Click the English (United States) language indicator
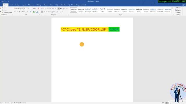The height and width of the screenshot is (104, 186). (x=20, y=103)
